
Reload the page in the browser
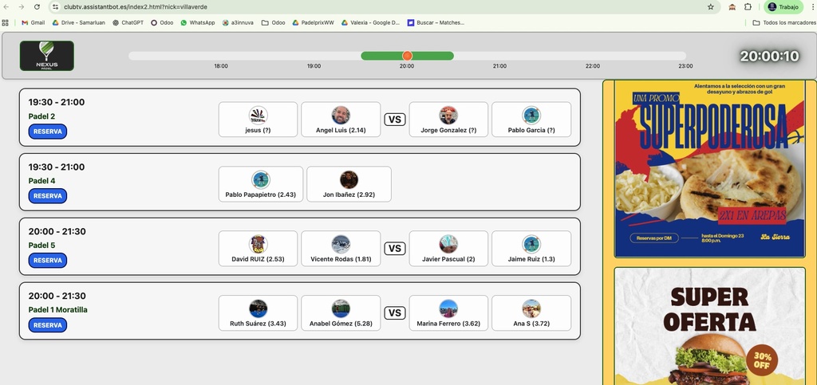37,6
